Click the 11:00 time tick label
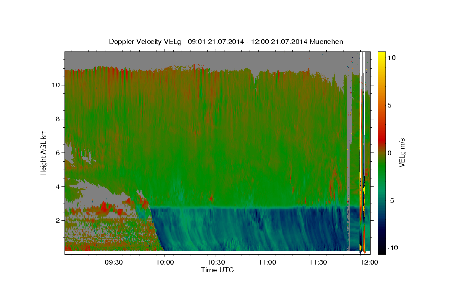 267,262
